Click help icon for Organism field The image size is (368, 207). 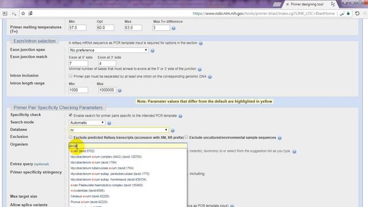[x=294, y=152]
